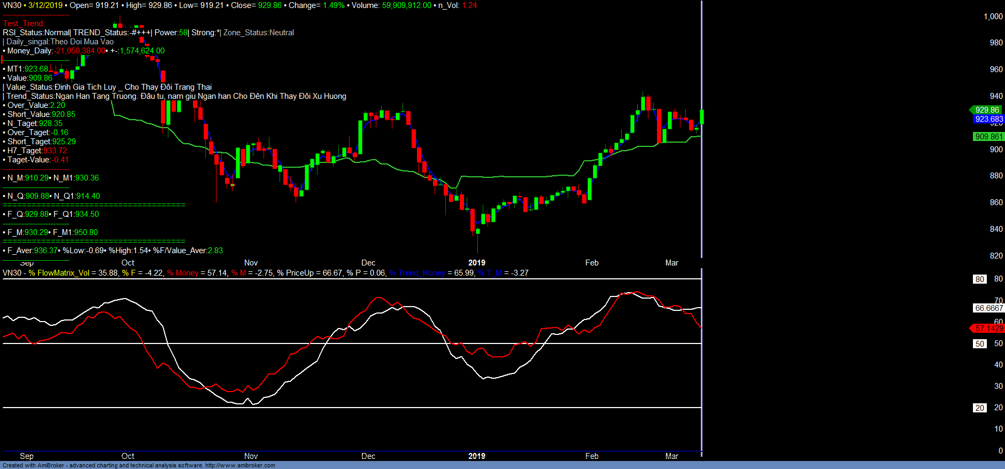Select the boxed 80 level marker

pyautogui.click(x=979, y=279)
